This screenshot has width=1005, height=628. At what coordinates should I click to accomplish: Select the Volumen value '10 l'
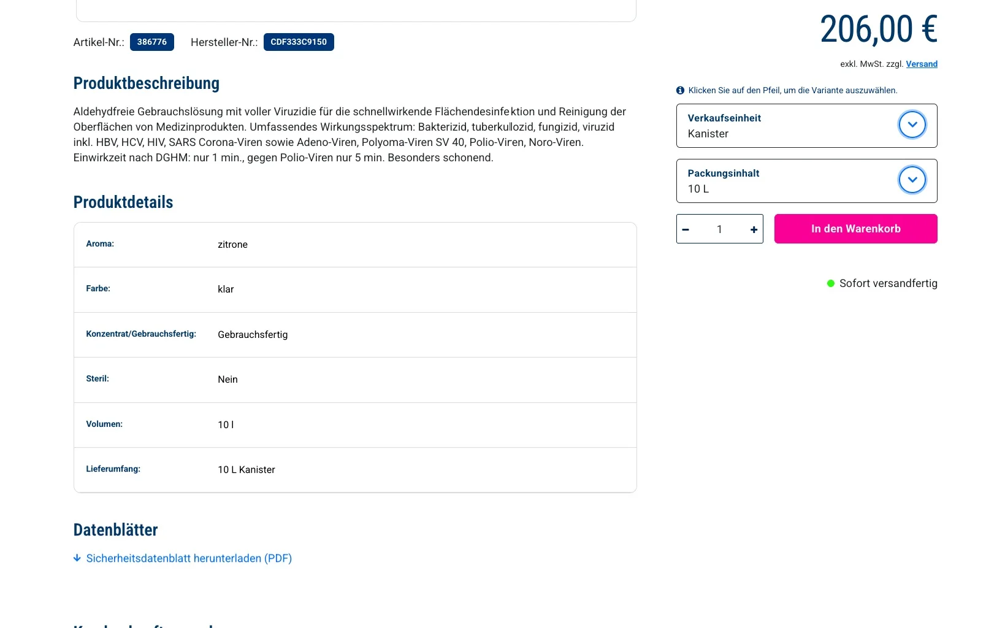tap(226, 424)
